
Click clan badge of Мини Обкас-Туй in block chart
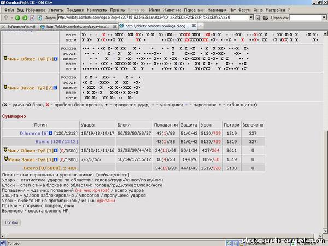pyautogui.click(x=5, y=58)
